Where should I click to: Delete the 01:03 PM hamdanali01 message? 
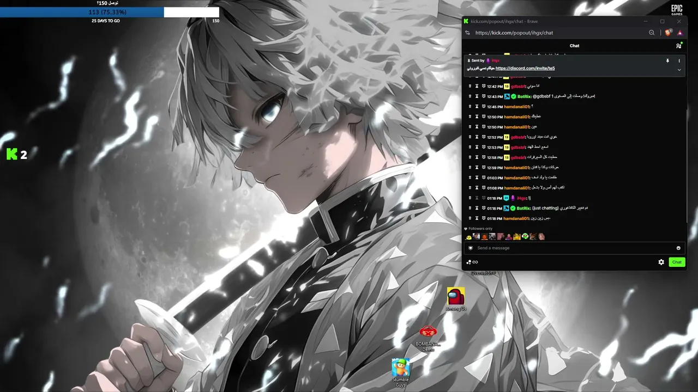(470, 177)
